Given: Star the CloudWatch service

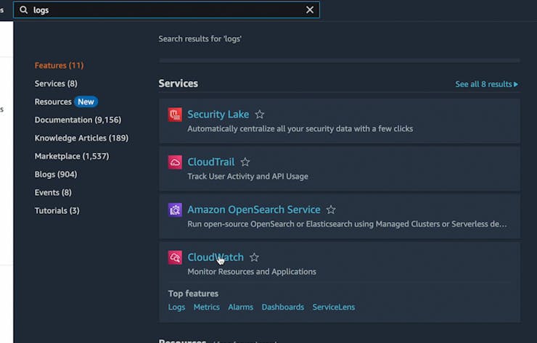Looking at the screenshot, I should pyautogui.click(x=254, y=257).
